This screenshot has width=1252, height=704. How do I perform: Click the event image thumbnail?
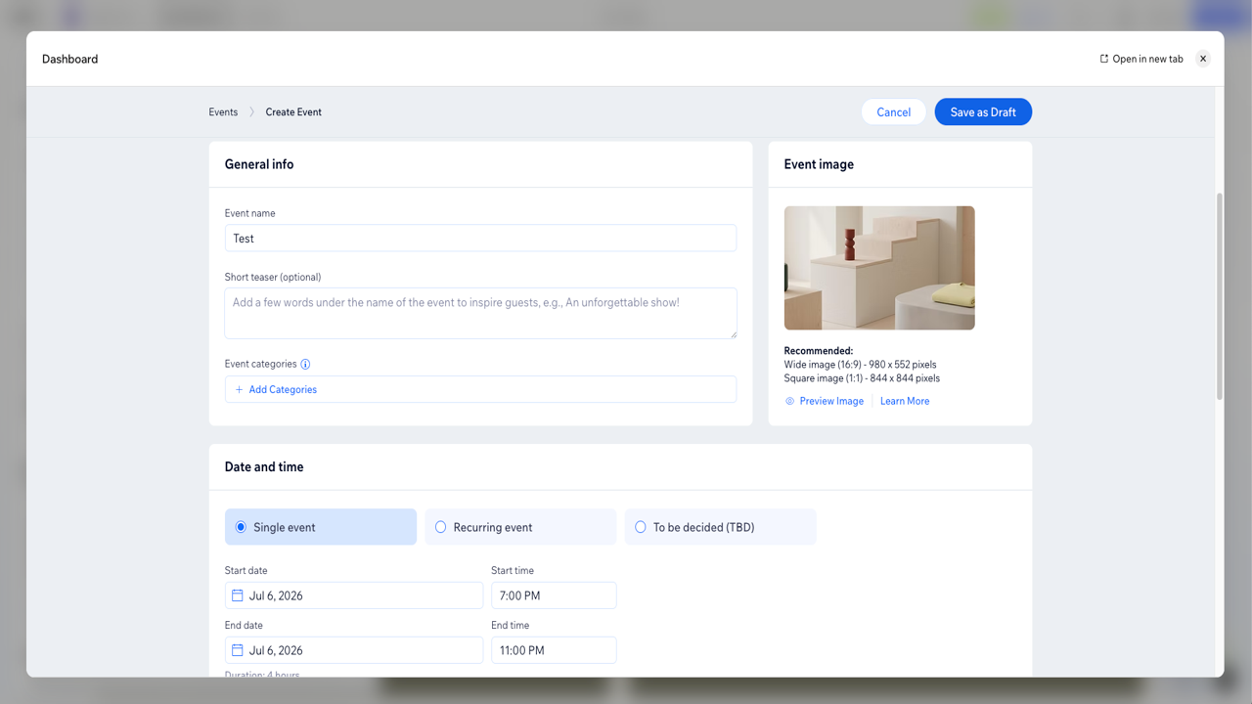tap(879, 268)
